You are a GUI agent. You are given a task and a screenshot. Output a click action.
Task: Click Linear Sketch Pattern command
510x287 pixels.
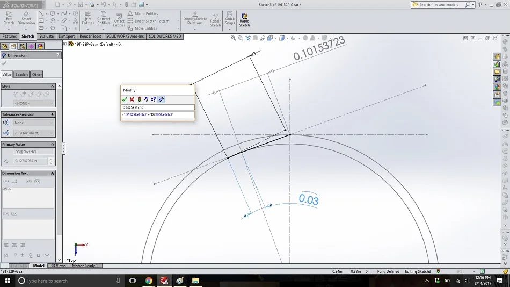(x=148, y=21)
